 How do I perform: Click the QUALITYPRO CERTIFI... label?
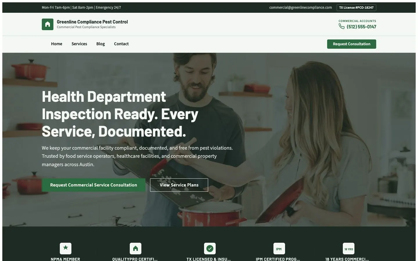coord(135,259)
